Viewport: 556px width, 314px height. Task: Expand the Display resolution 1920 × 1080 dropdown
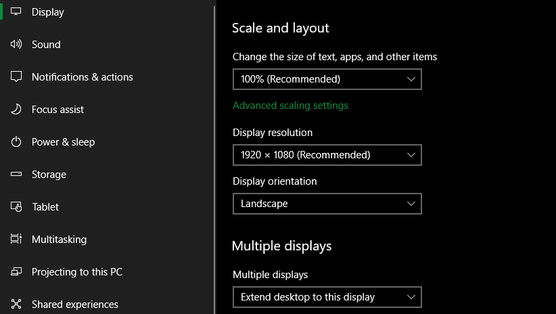(x=327, y=155)
